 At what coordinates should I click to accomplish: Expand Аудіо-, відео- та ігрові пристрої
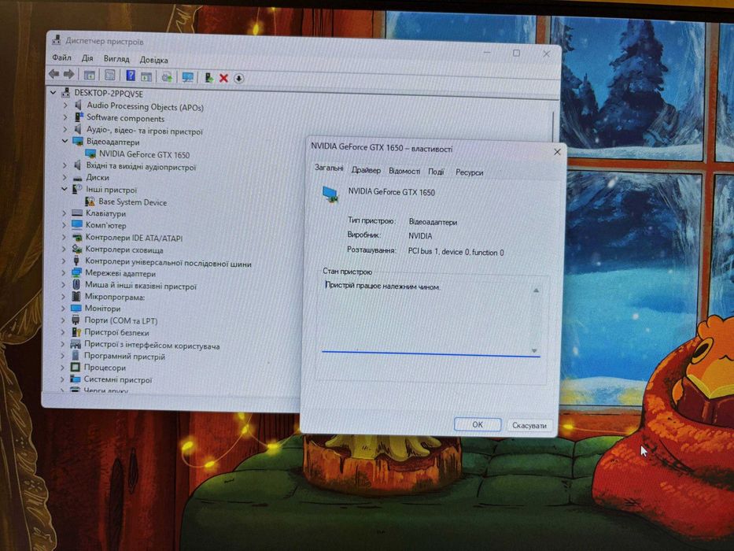pos(65,129)
